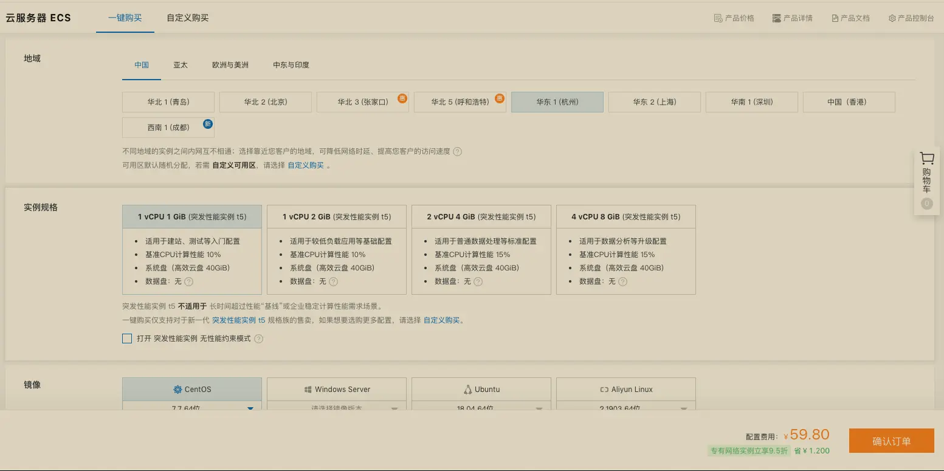
Task: Open Windows Server version dropdown
Action: [337, 405]
